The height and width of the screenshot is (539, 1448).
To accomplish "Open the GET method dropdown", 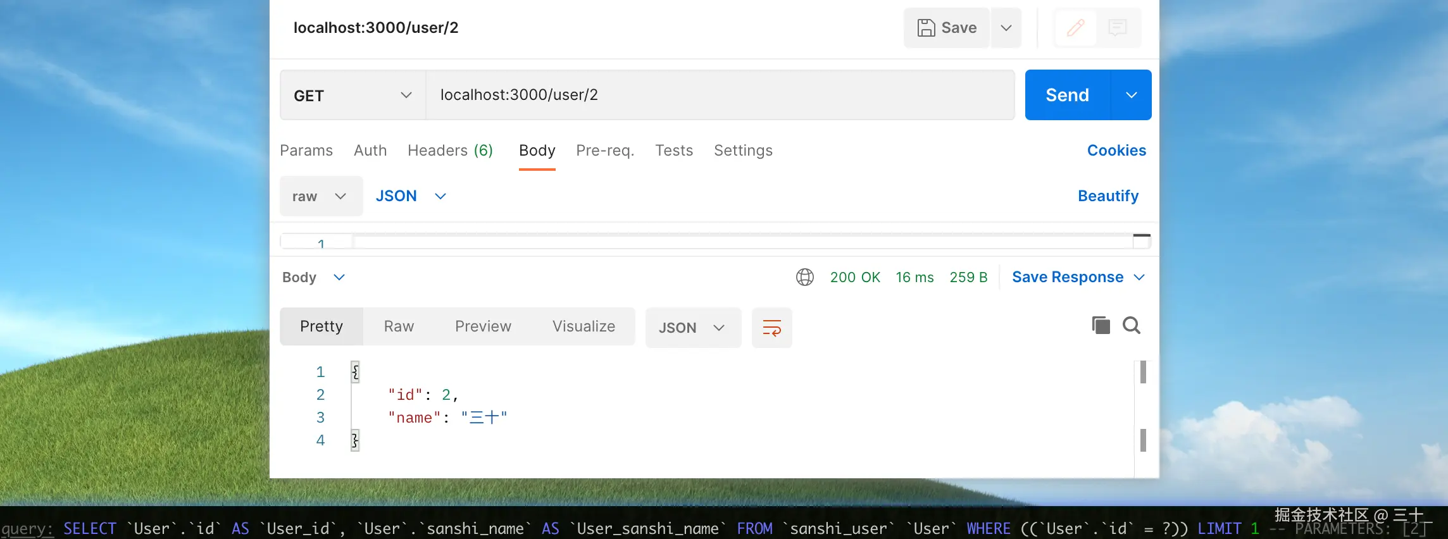I will (353, 96).
